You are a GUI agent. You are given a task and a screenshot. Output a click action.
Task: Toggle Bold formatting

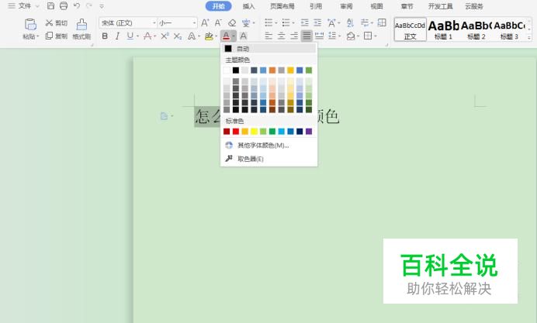tap(105, 36)
